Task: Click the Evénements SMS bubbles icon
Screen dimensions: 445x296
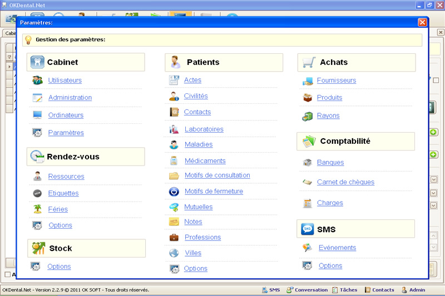Action: point(308,248)
